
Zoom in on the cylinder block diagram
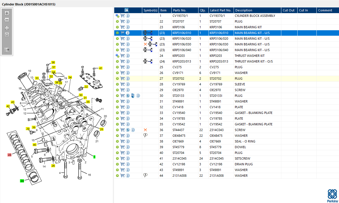click(x=7, y=13)
